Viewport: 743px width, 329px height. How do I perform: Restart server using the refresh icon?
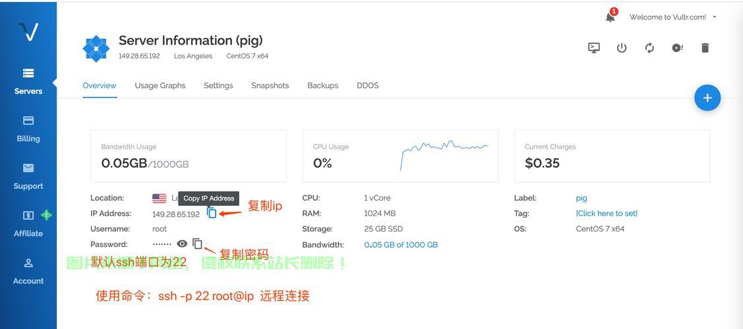pyautogui.click(x=649, y=48)
